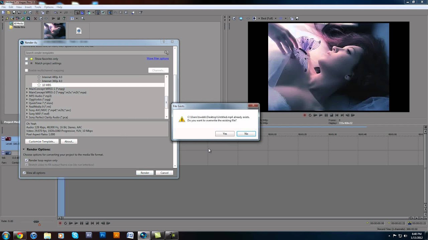This screenshot has height=240, width=428.
Task: Click the video preview external monitor icon
Action: (241, 18)
